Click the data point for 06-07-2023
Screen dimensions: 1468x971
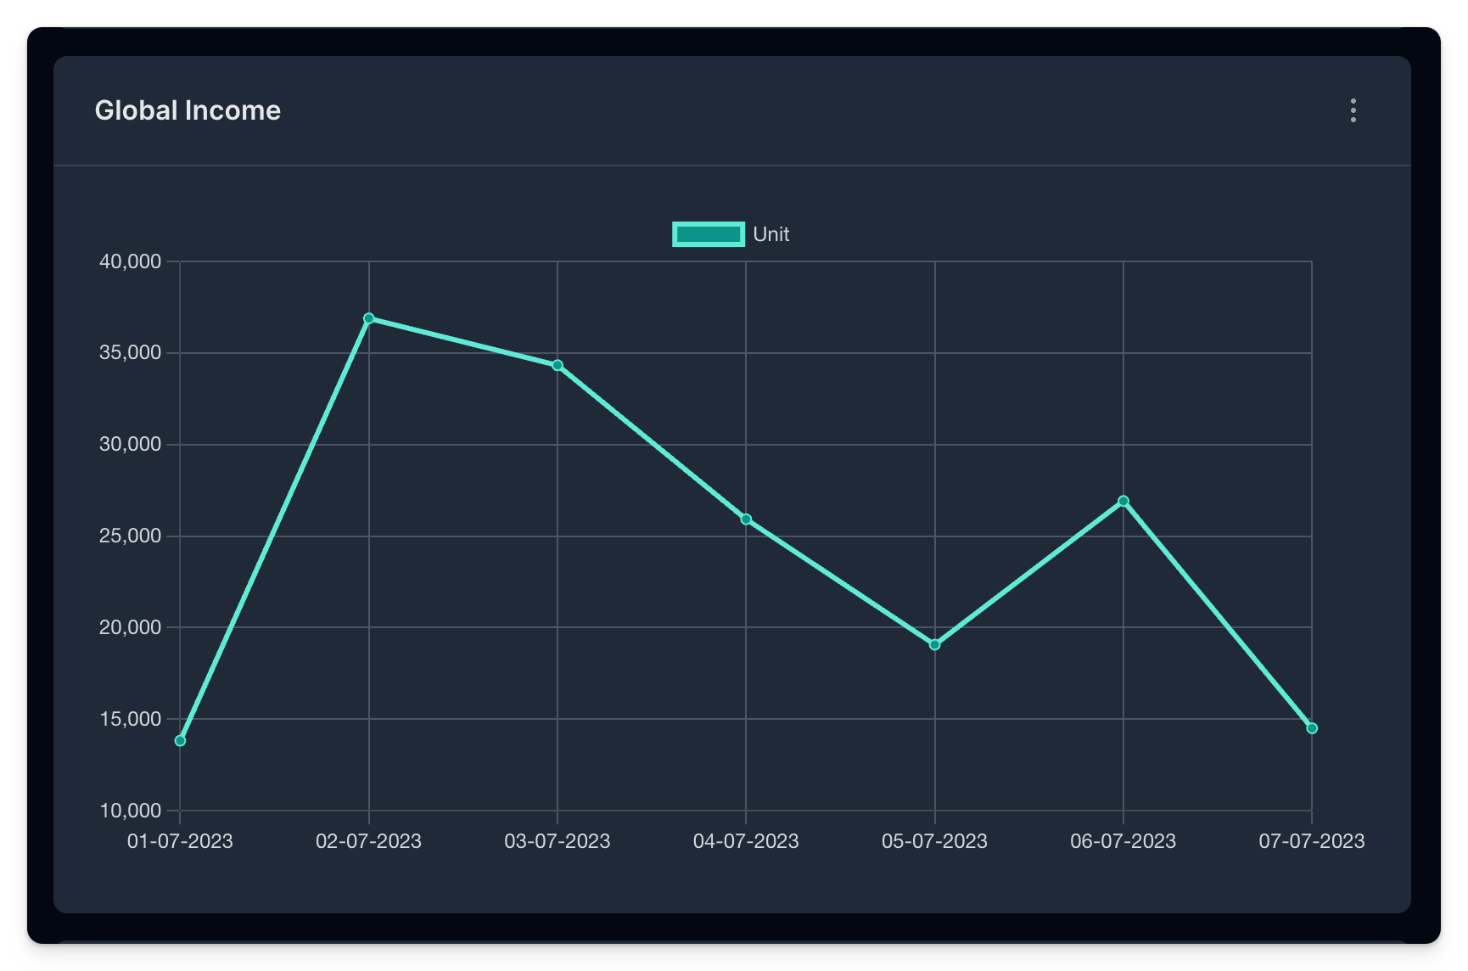click(1123, 502)
